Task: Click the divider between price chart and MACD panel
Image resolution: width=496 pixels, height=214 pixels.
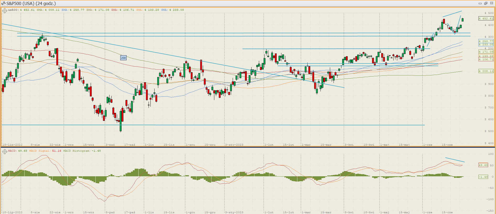Action: pyautogui.click(x=248, y=147)
